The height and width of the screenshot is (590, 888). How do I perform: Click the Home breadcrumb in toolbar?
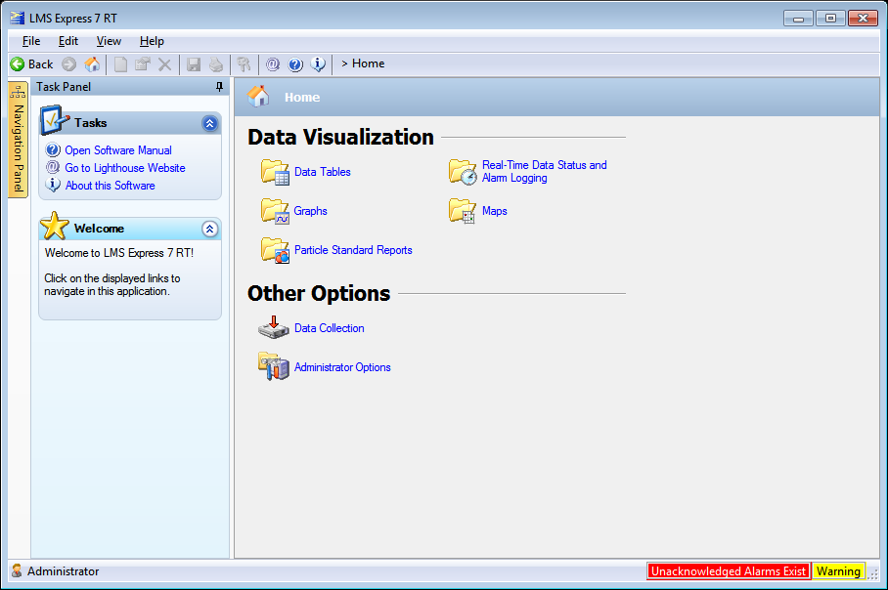pos(368,63)
